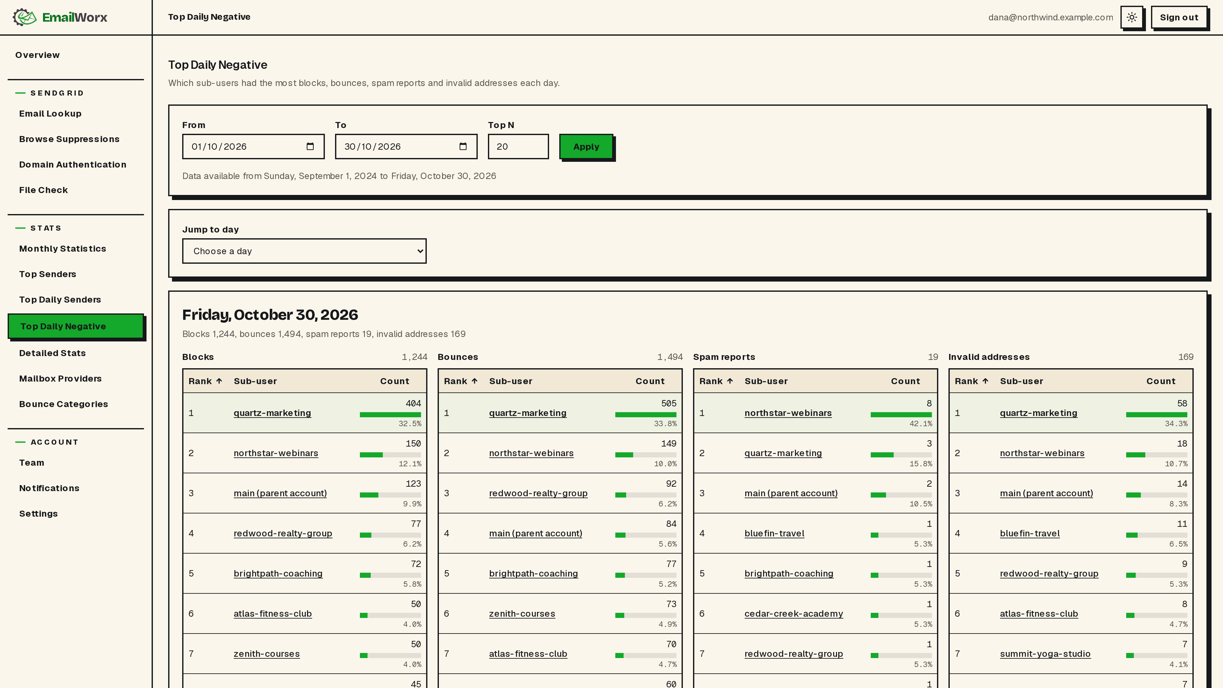Toggle the light/dark theme sun icon

click(1132, 17)
